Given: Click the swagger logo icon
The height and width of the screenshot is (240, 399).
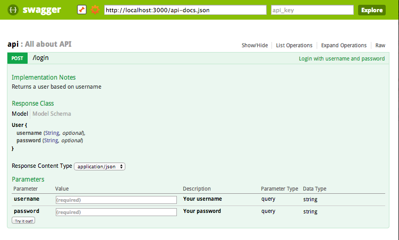Looking at the screenshot, I should pyautogui.click(x=13, y=10).
